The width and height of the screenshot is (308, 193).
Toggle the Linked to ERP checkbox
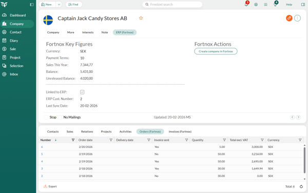tap(82, 92)
